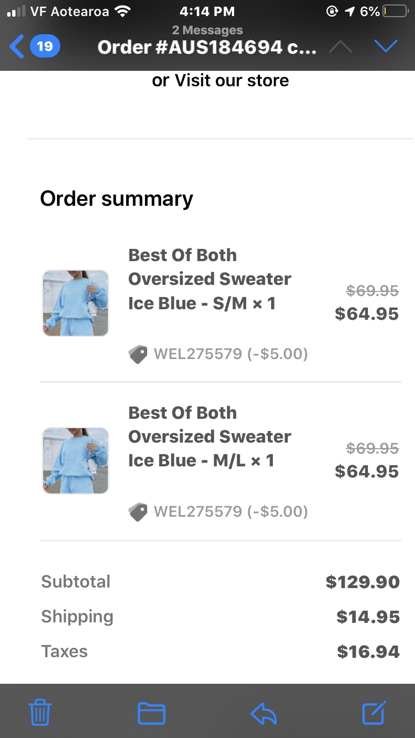Tap the battery indicator in status bar

point(395,12)
